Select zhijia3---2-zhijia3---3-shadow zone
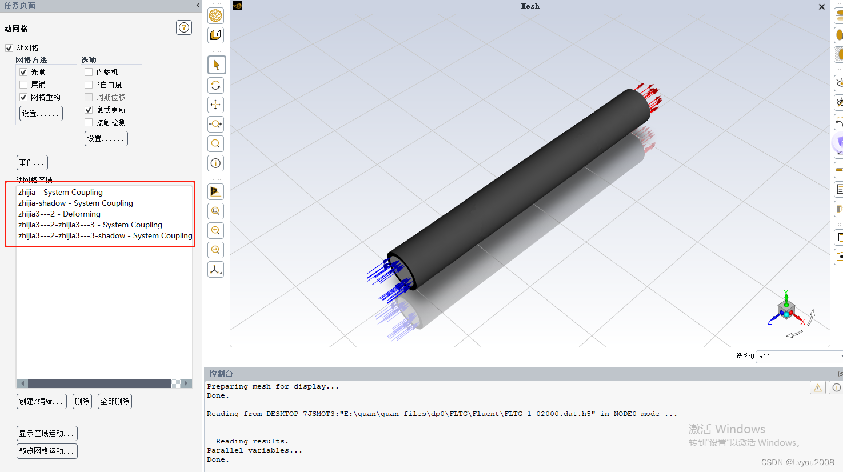Image resolution: width=843 pixels, height=472 pixels. pos(105,236)
